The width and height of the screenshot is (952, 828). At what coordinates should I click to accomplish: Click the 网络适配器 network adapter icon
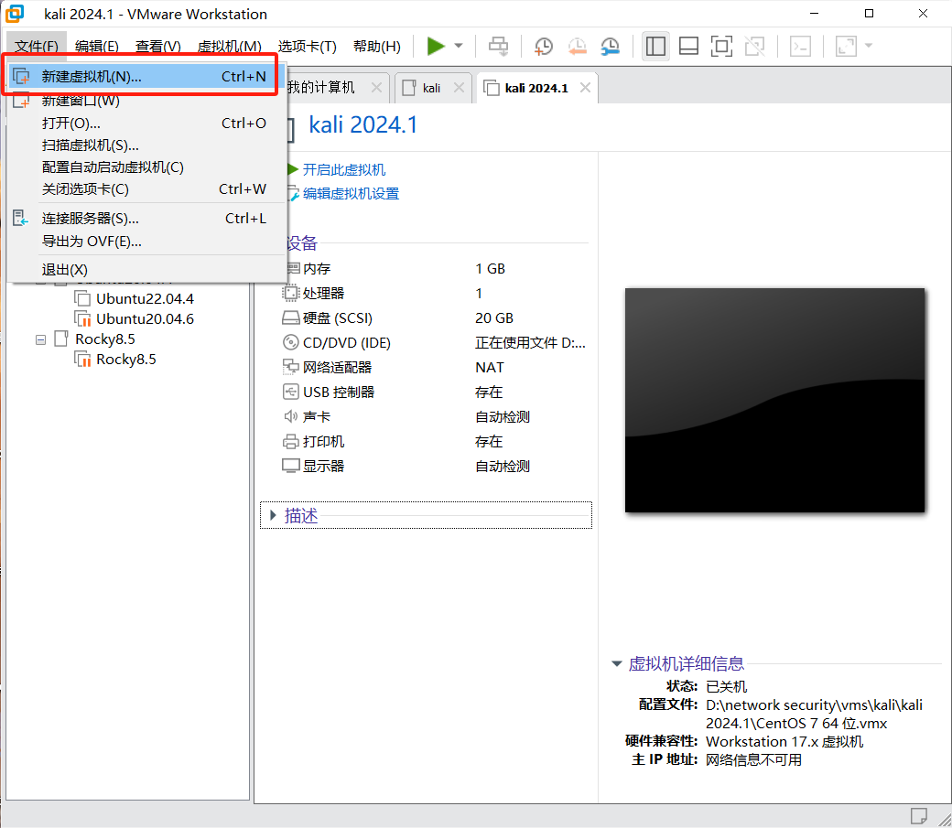click(x=291, y=367)
